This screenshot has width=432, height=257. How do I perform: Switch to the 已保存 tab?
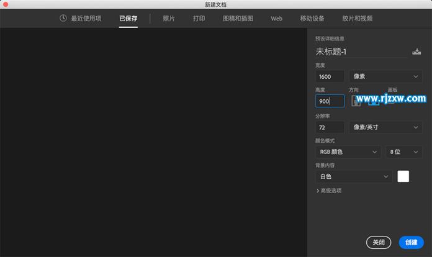[128, 19]
